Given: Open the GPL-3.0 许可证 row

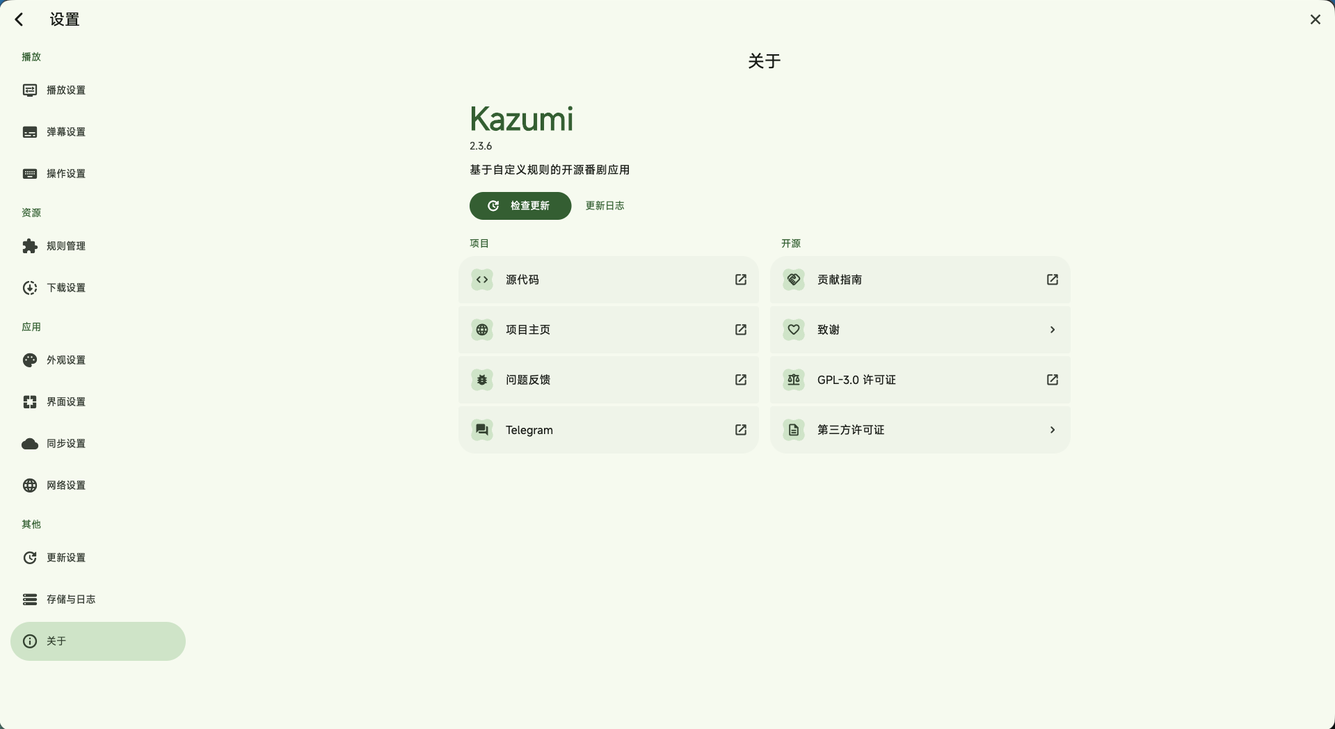Looking at the screenshot, I should point(920,380).
